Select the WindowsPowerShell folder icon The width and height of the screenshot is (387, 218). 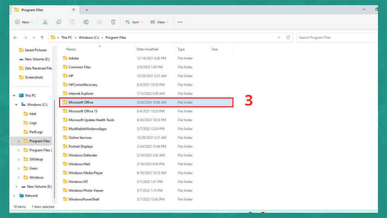pyautogui.click(x=65, y=199)
